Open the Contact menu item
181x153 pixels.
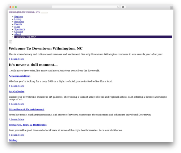(x=18, y=32)
